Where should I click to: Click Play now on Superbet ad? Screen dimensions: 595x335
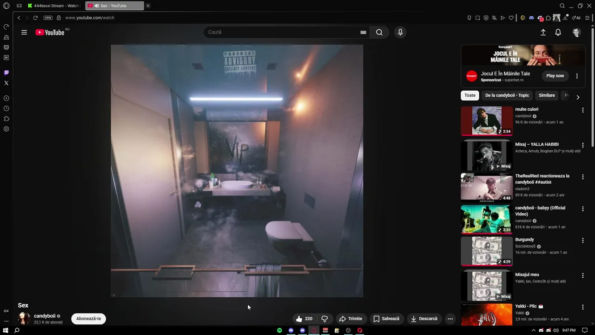tap(555, 76)
